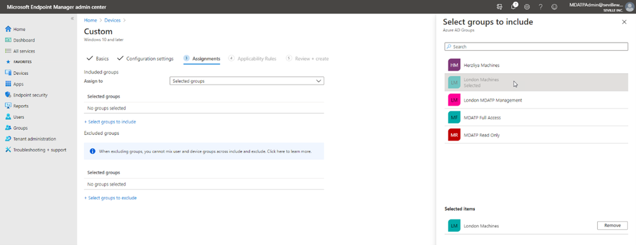The height and width of the screenshot is (245, 636).
Task: Open feedback smiley icon
Action: tap(554, 6)
